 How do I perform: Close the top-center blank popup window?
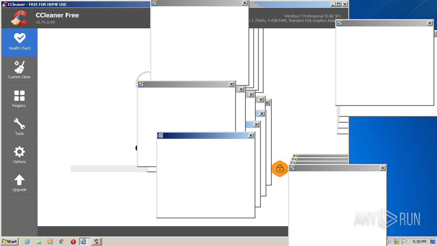coord(245,3)
